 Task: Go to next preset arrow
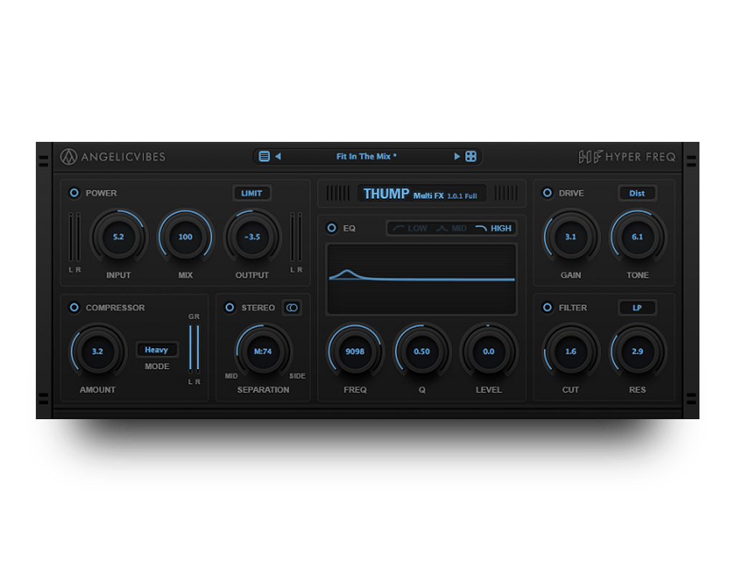coord(457,156)
